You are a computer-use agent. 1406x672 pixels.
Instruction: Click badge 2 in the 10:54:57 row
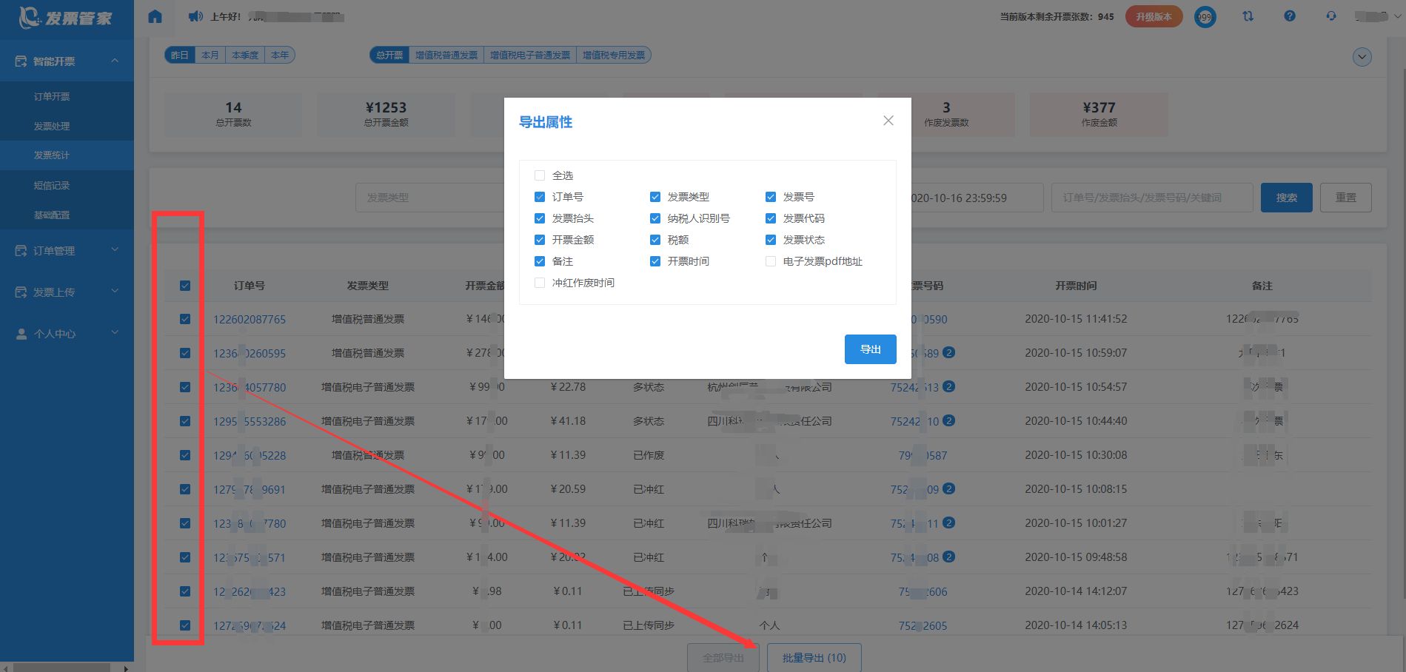click(949, 386)
